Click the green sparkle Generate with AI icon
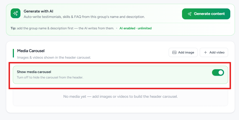 coord(16,13)
